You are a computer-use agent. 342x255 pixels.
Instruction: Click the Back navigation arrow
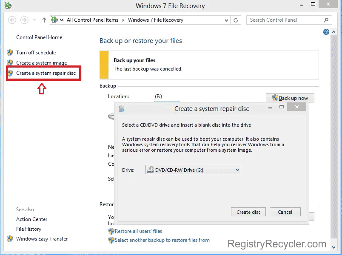tap(12, 20)
